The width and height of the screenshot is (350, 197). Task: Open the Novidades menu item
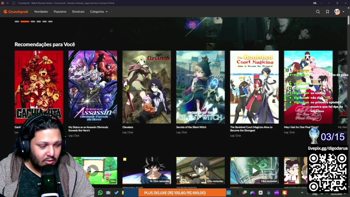(41, 12)
